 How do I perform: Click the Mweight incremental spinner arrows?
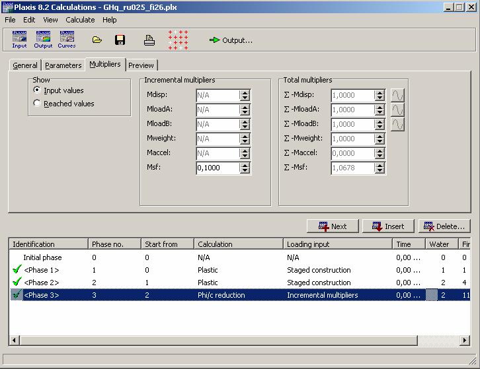(x=245, y=139)
